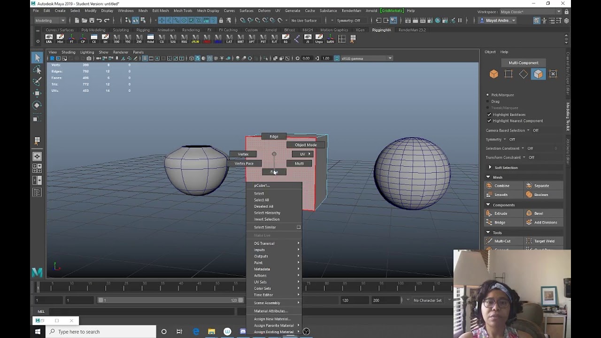Open Transform Constraint dropdown

coord(524,158)
